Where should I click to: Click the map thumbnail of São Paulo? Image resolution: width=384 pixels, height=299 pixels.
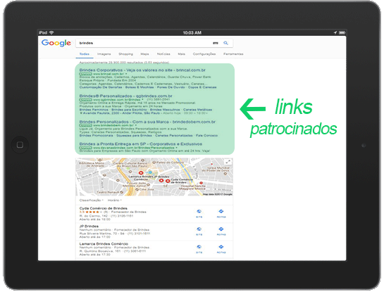(154, 177)
